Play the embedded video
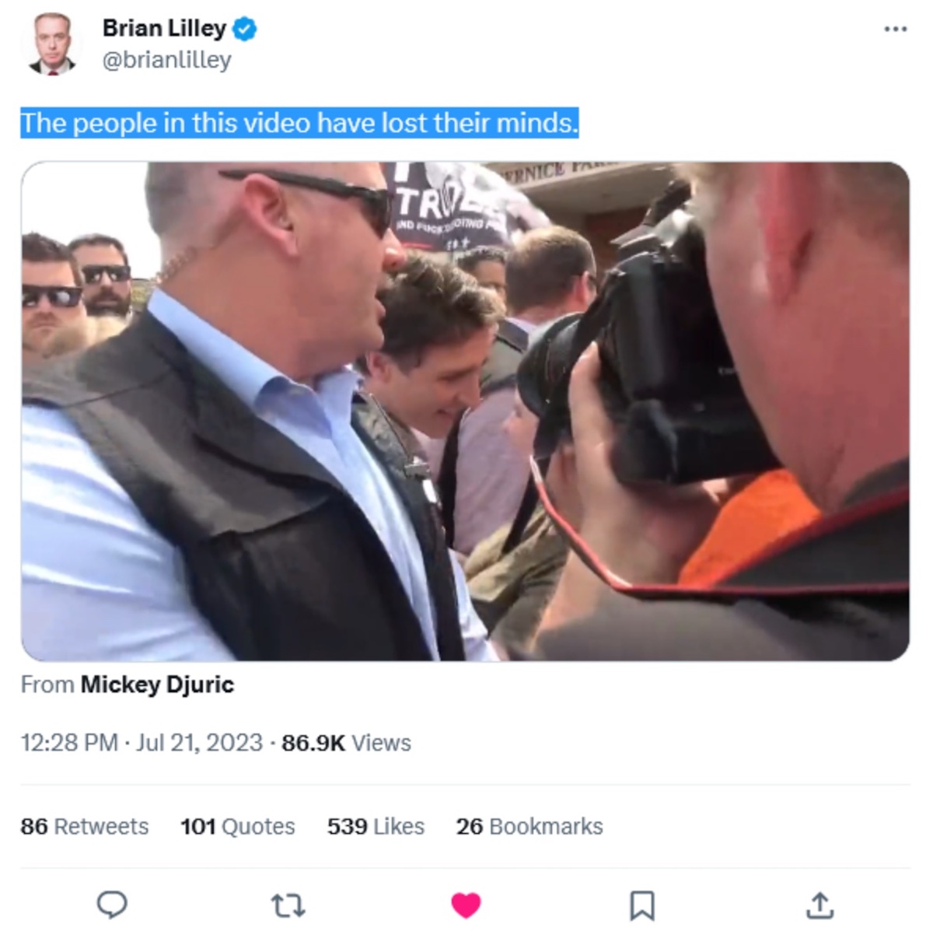Viewport: 933px width, 935px height. click(x=465, y=411)
